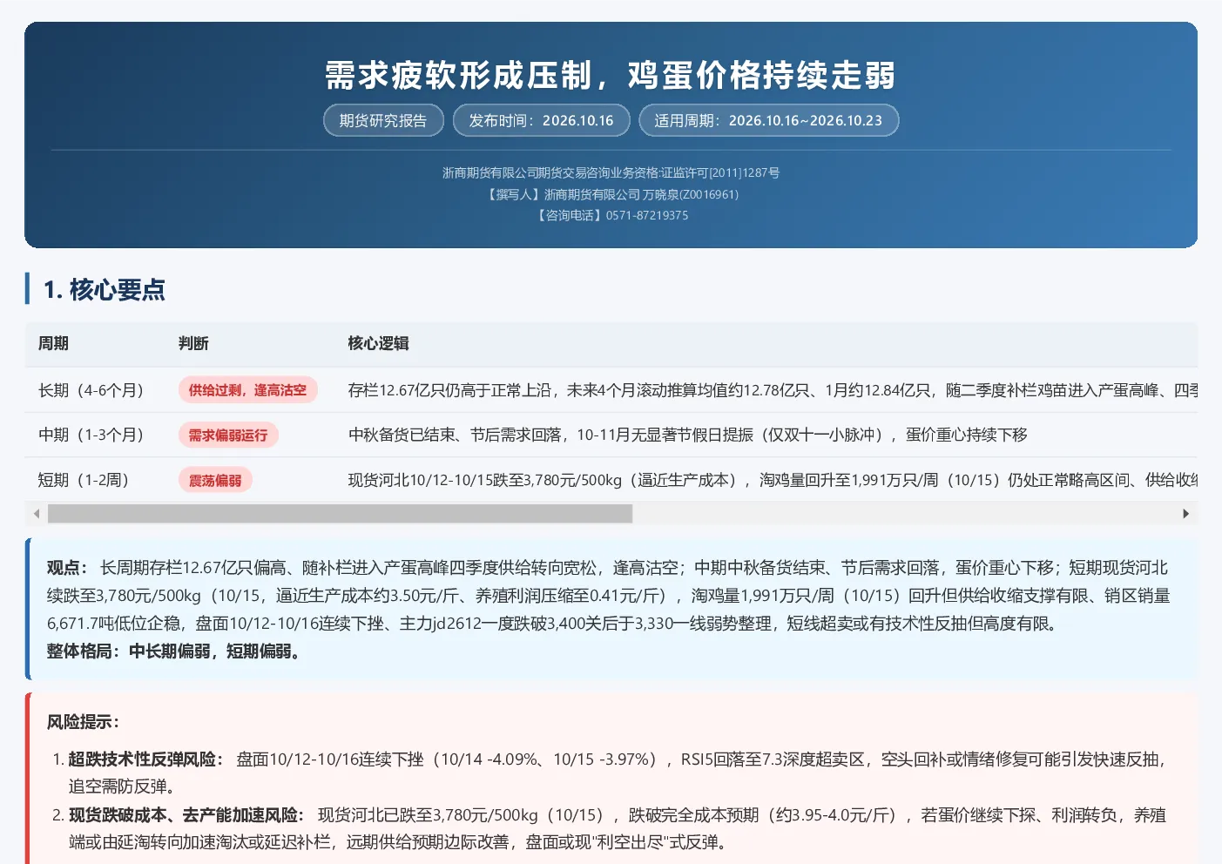The image size is (1222, 864).
Task: Click the 供给过剩，逢高沽空 tag
Action: point(247,390)
